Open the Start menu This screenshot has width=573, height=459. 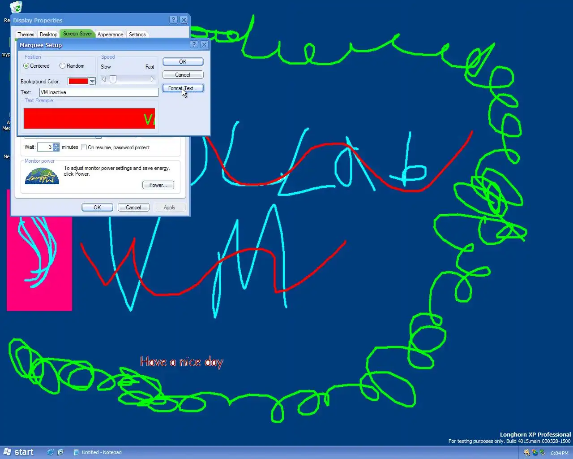[19, 452]
